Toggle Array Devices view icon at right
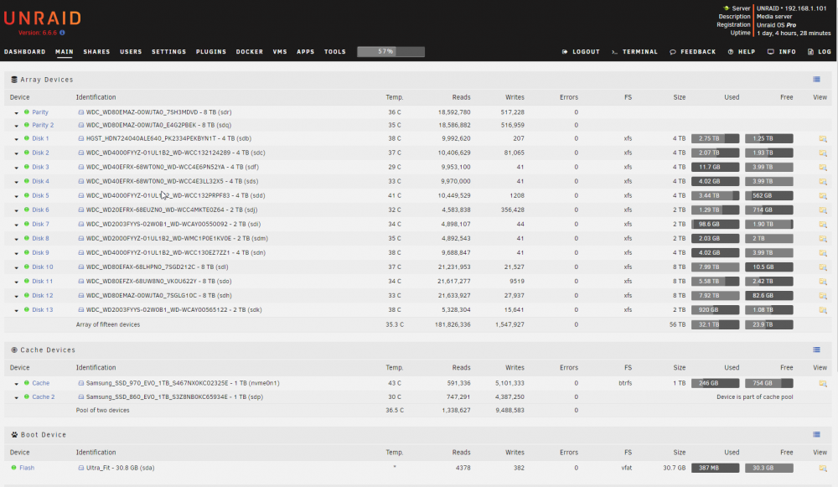This screenshot has height=487, width=838. 816,80
